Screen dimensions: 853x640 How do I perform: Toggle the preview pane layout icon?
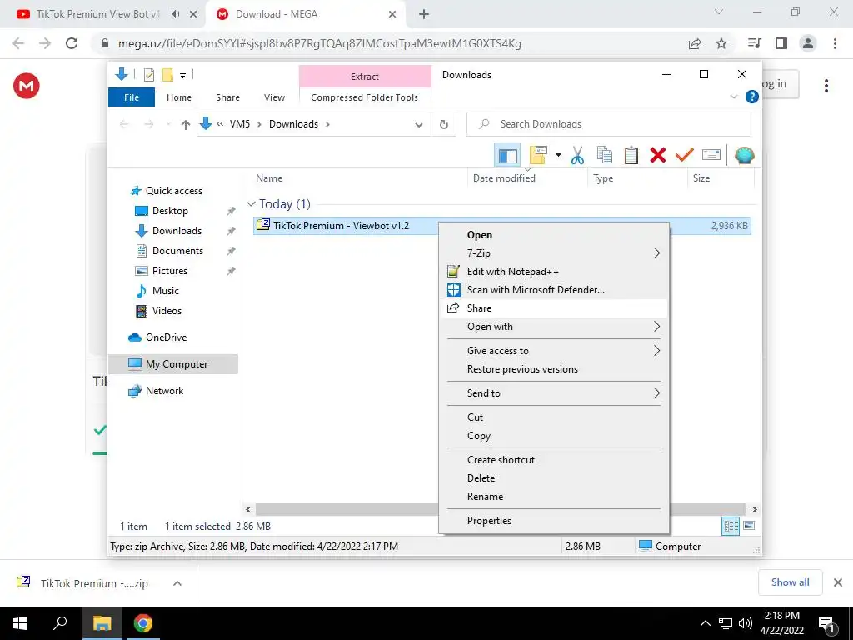(507, 156)
